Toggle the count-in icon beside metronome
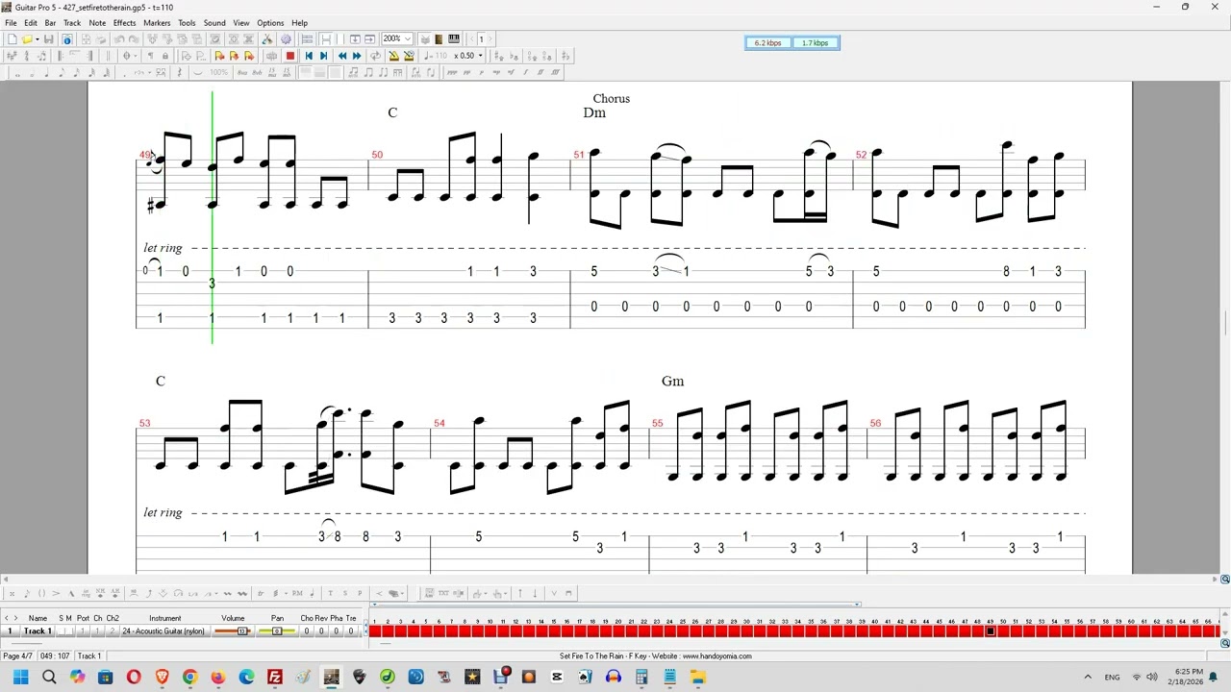 pyautogui.click(x=409, y=56)
